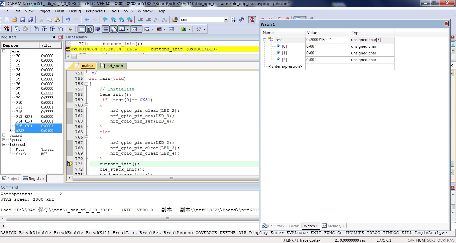Toggle the Call Stack window button
456x243 pixels.
click(x=114, y=29)
